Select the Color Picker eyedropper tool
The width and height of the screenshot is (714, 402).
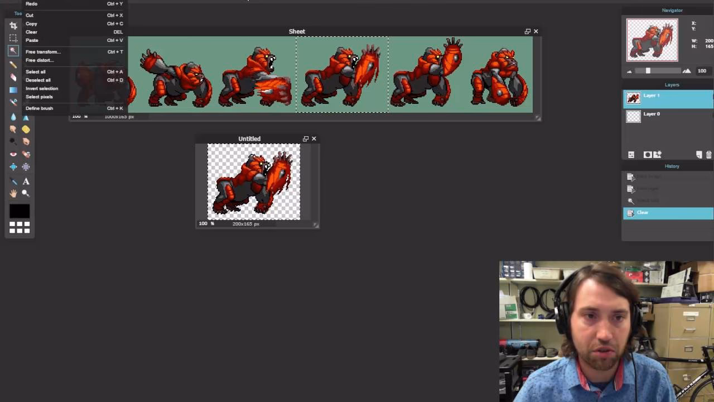13,181
